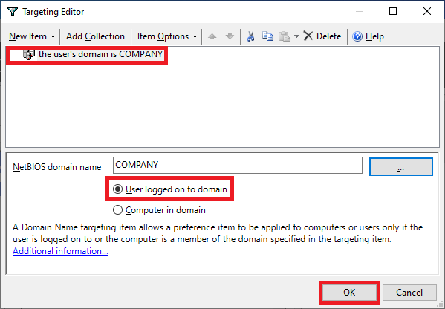This screenshot has width=445, height=309.
Task: Click the Move Up arrow icon
Action: point(212,36)
